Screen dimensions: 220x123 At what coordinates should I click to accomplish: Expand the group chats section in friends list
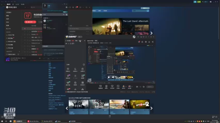(x=53, y=46)
